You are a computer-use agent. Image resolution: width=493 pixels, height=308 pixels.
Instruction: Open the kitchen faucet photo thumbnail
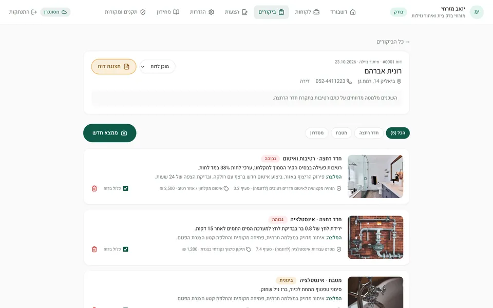tap(375, 292)
